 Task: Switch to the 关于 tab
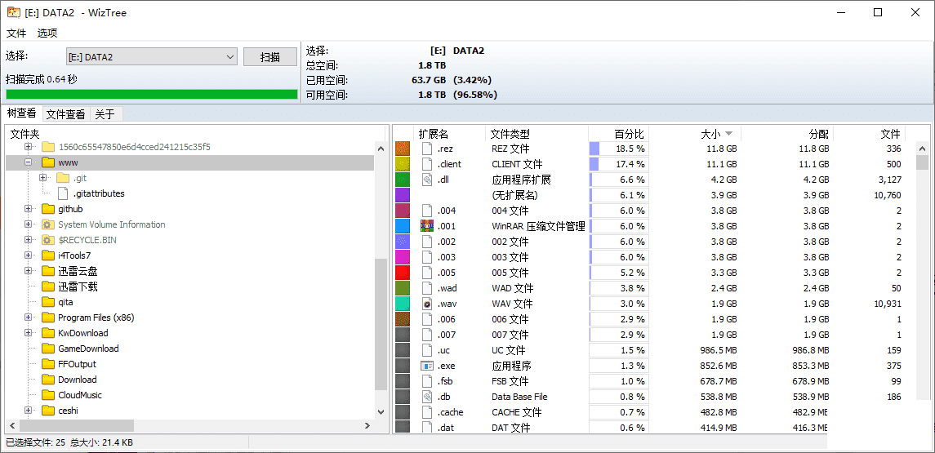pyautogui.click(x=105, y=114)
